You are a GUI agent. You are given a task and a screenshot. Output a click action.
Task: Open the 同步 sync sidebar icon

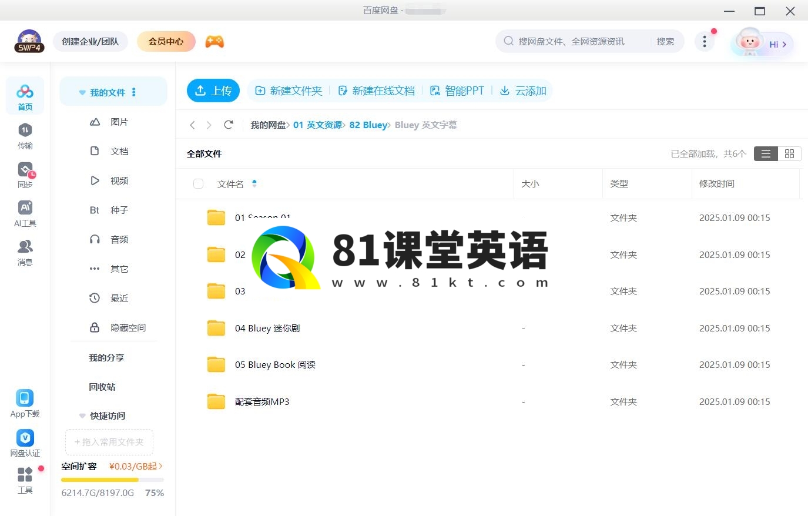[x=25, y=175]
